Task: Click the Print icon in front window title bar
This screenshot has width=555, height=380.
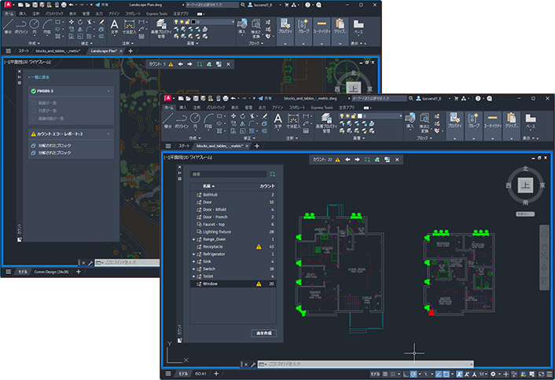Action: point(225,99)
